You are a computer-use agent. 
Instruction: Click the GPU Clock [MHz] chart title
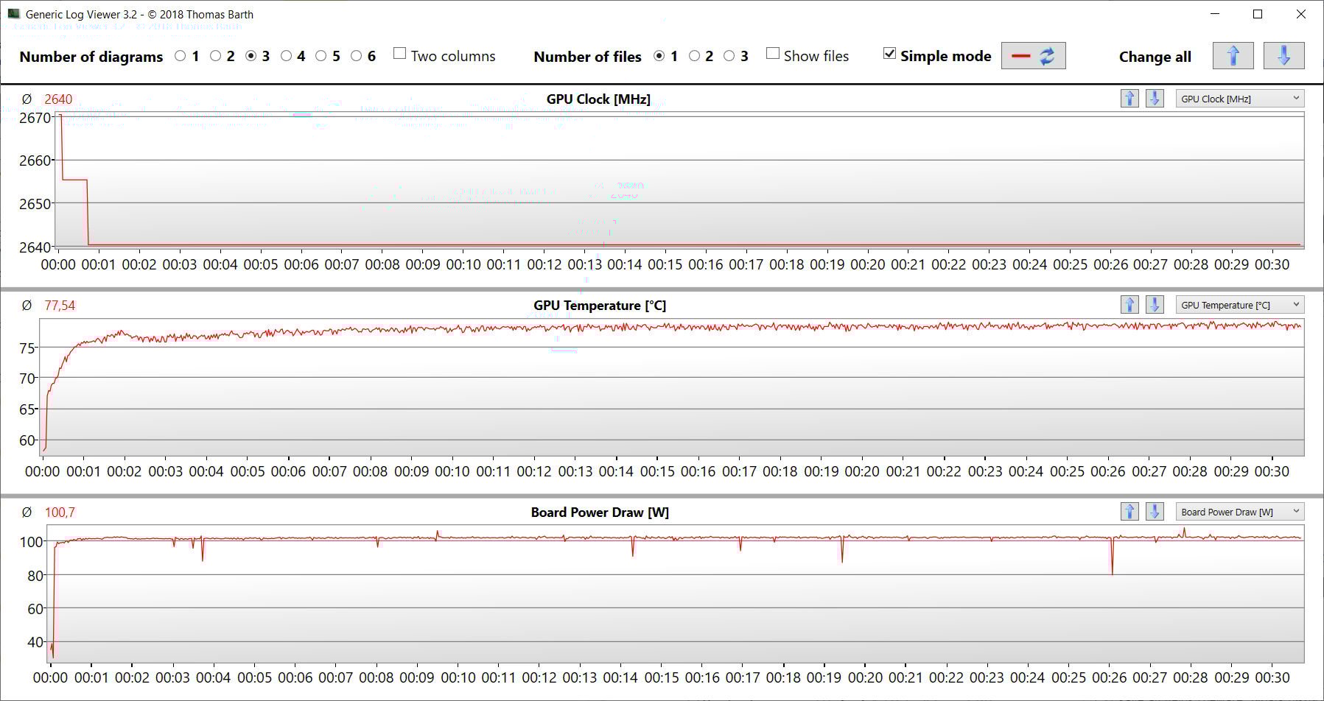point(598,99)
